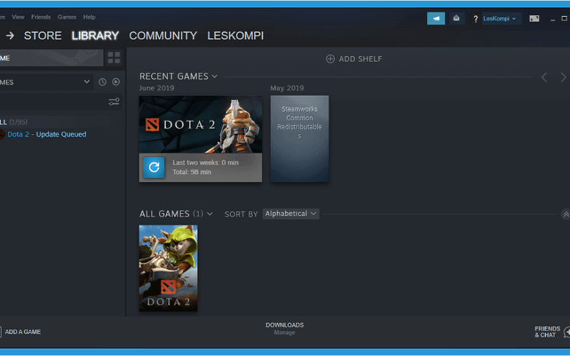Click the scroll-to-top double chevron icon
The image size is (570, 356).
tap(566, 214)
